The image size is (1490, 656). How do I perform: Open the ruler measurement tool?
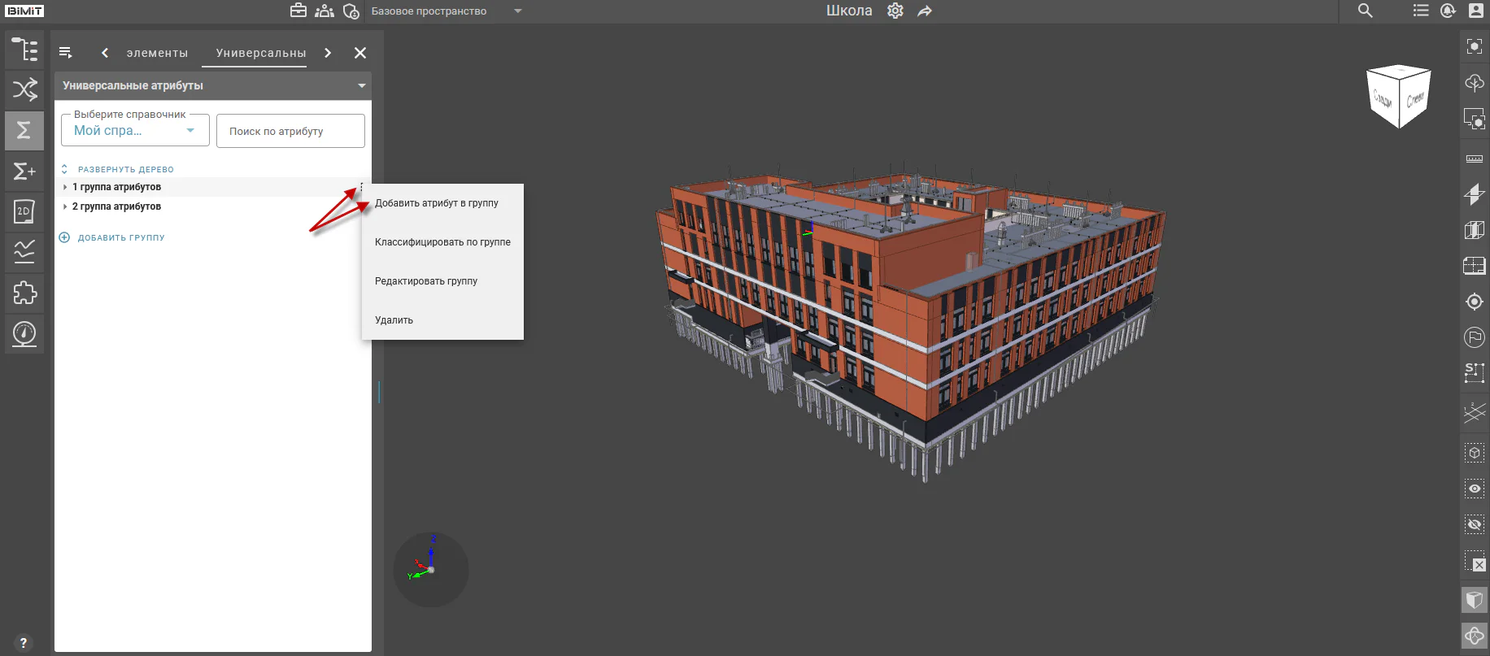pos(1475,159)
